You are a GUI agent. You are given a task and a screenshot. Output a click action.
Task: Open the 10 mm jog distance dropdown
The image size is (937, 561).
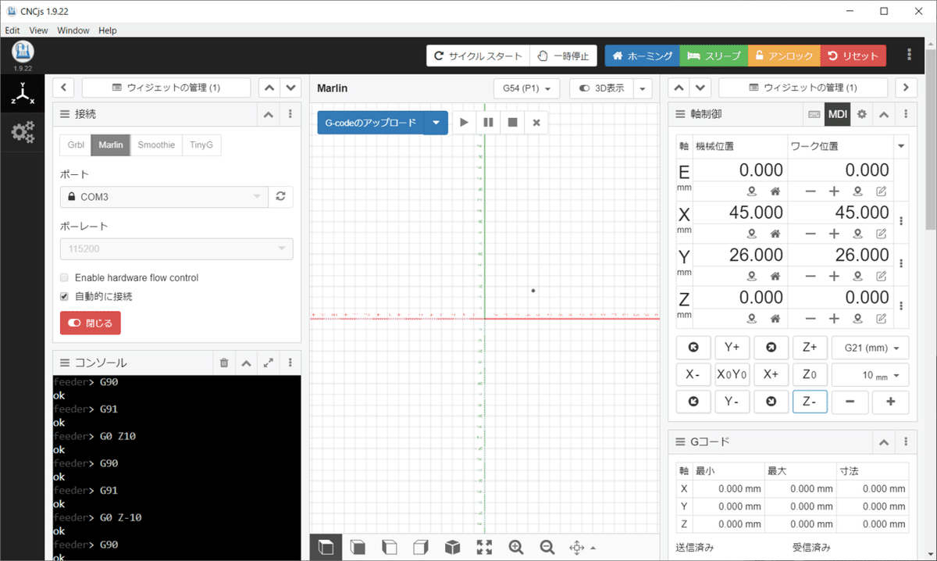[871, 375]
